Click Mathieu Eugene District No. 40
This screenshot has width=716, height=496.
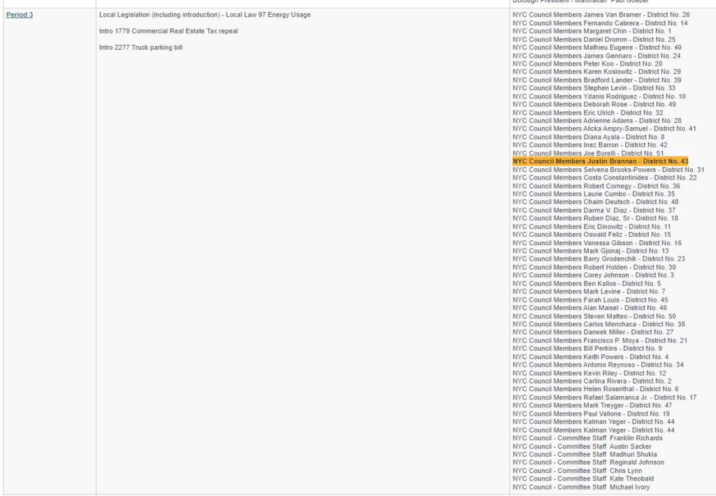click(597, 48)
